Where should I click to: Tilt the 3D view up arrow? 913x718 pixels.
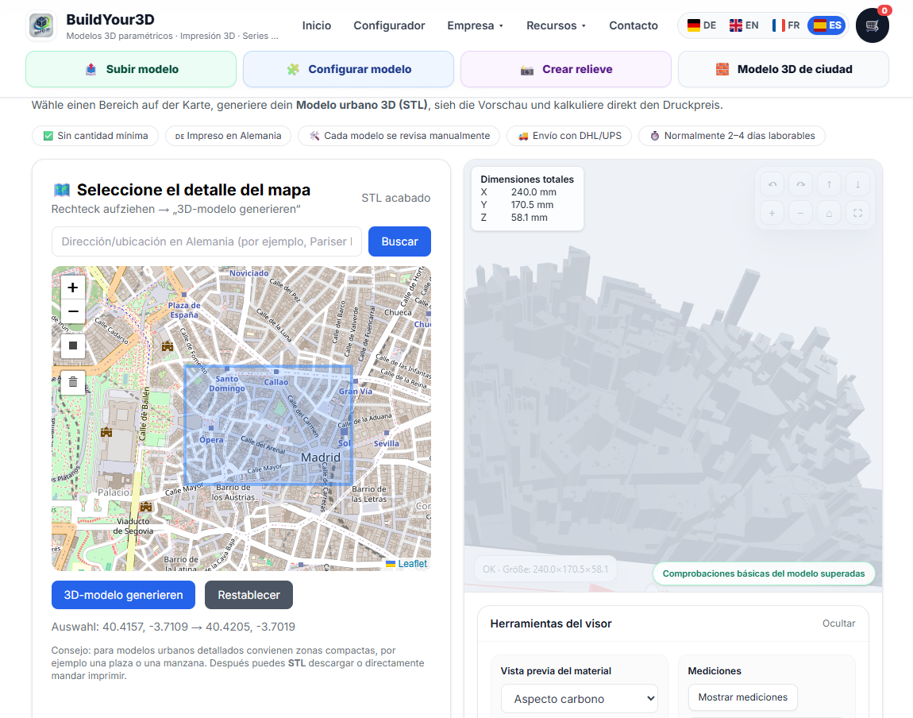(x=829, y=184)
